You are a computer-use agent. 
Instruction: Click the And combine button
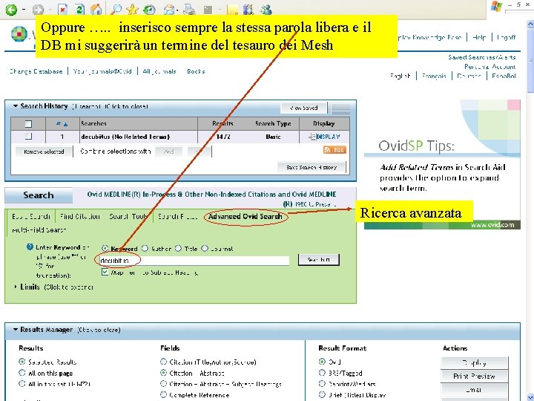[169, 151]
